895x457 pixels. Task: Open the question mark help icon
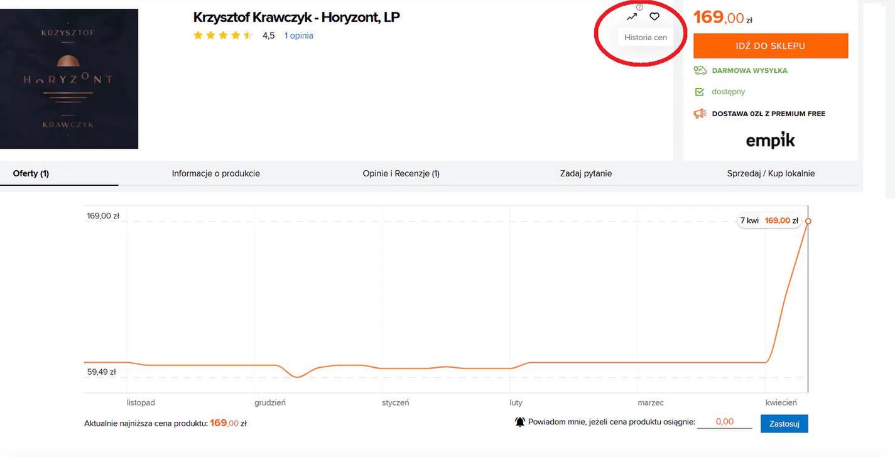(x=639, y=7)
